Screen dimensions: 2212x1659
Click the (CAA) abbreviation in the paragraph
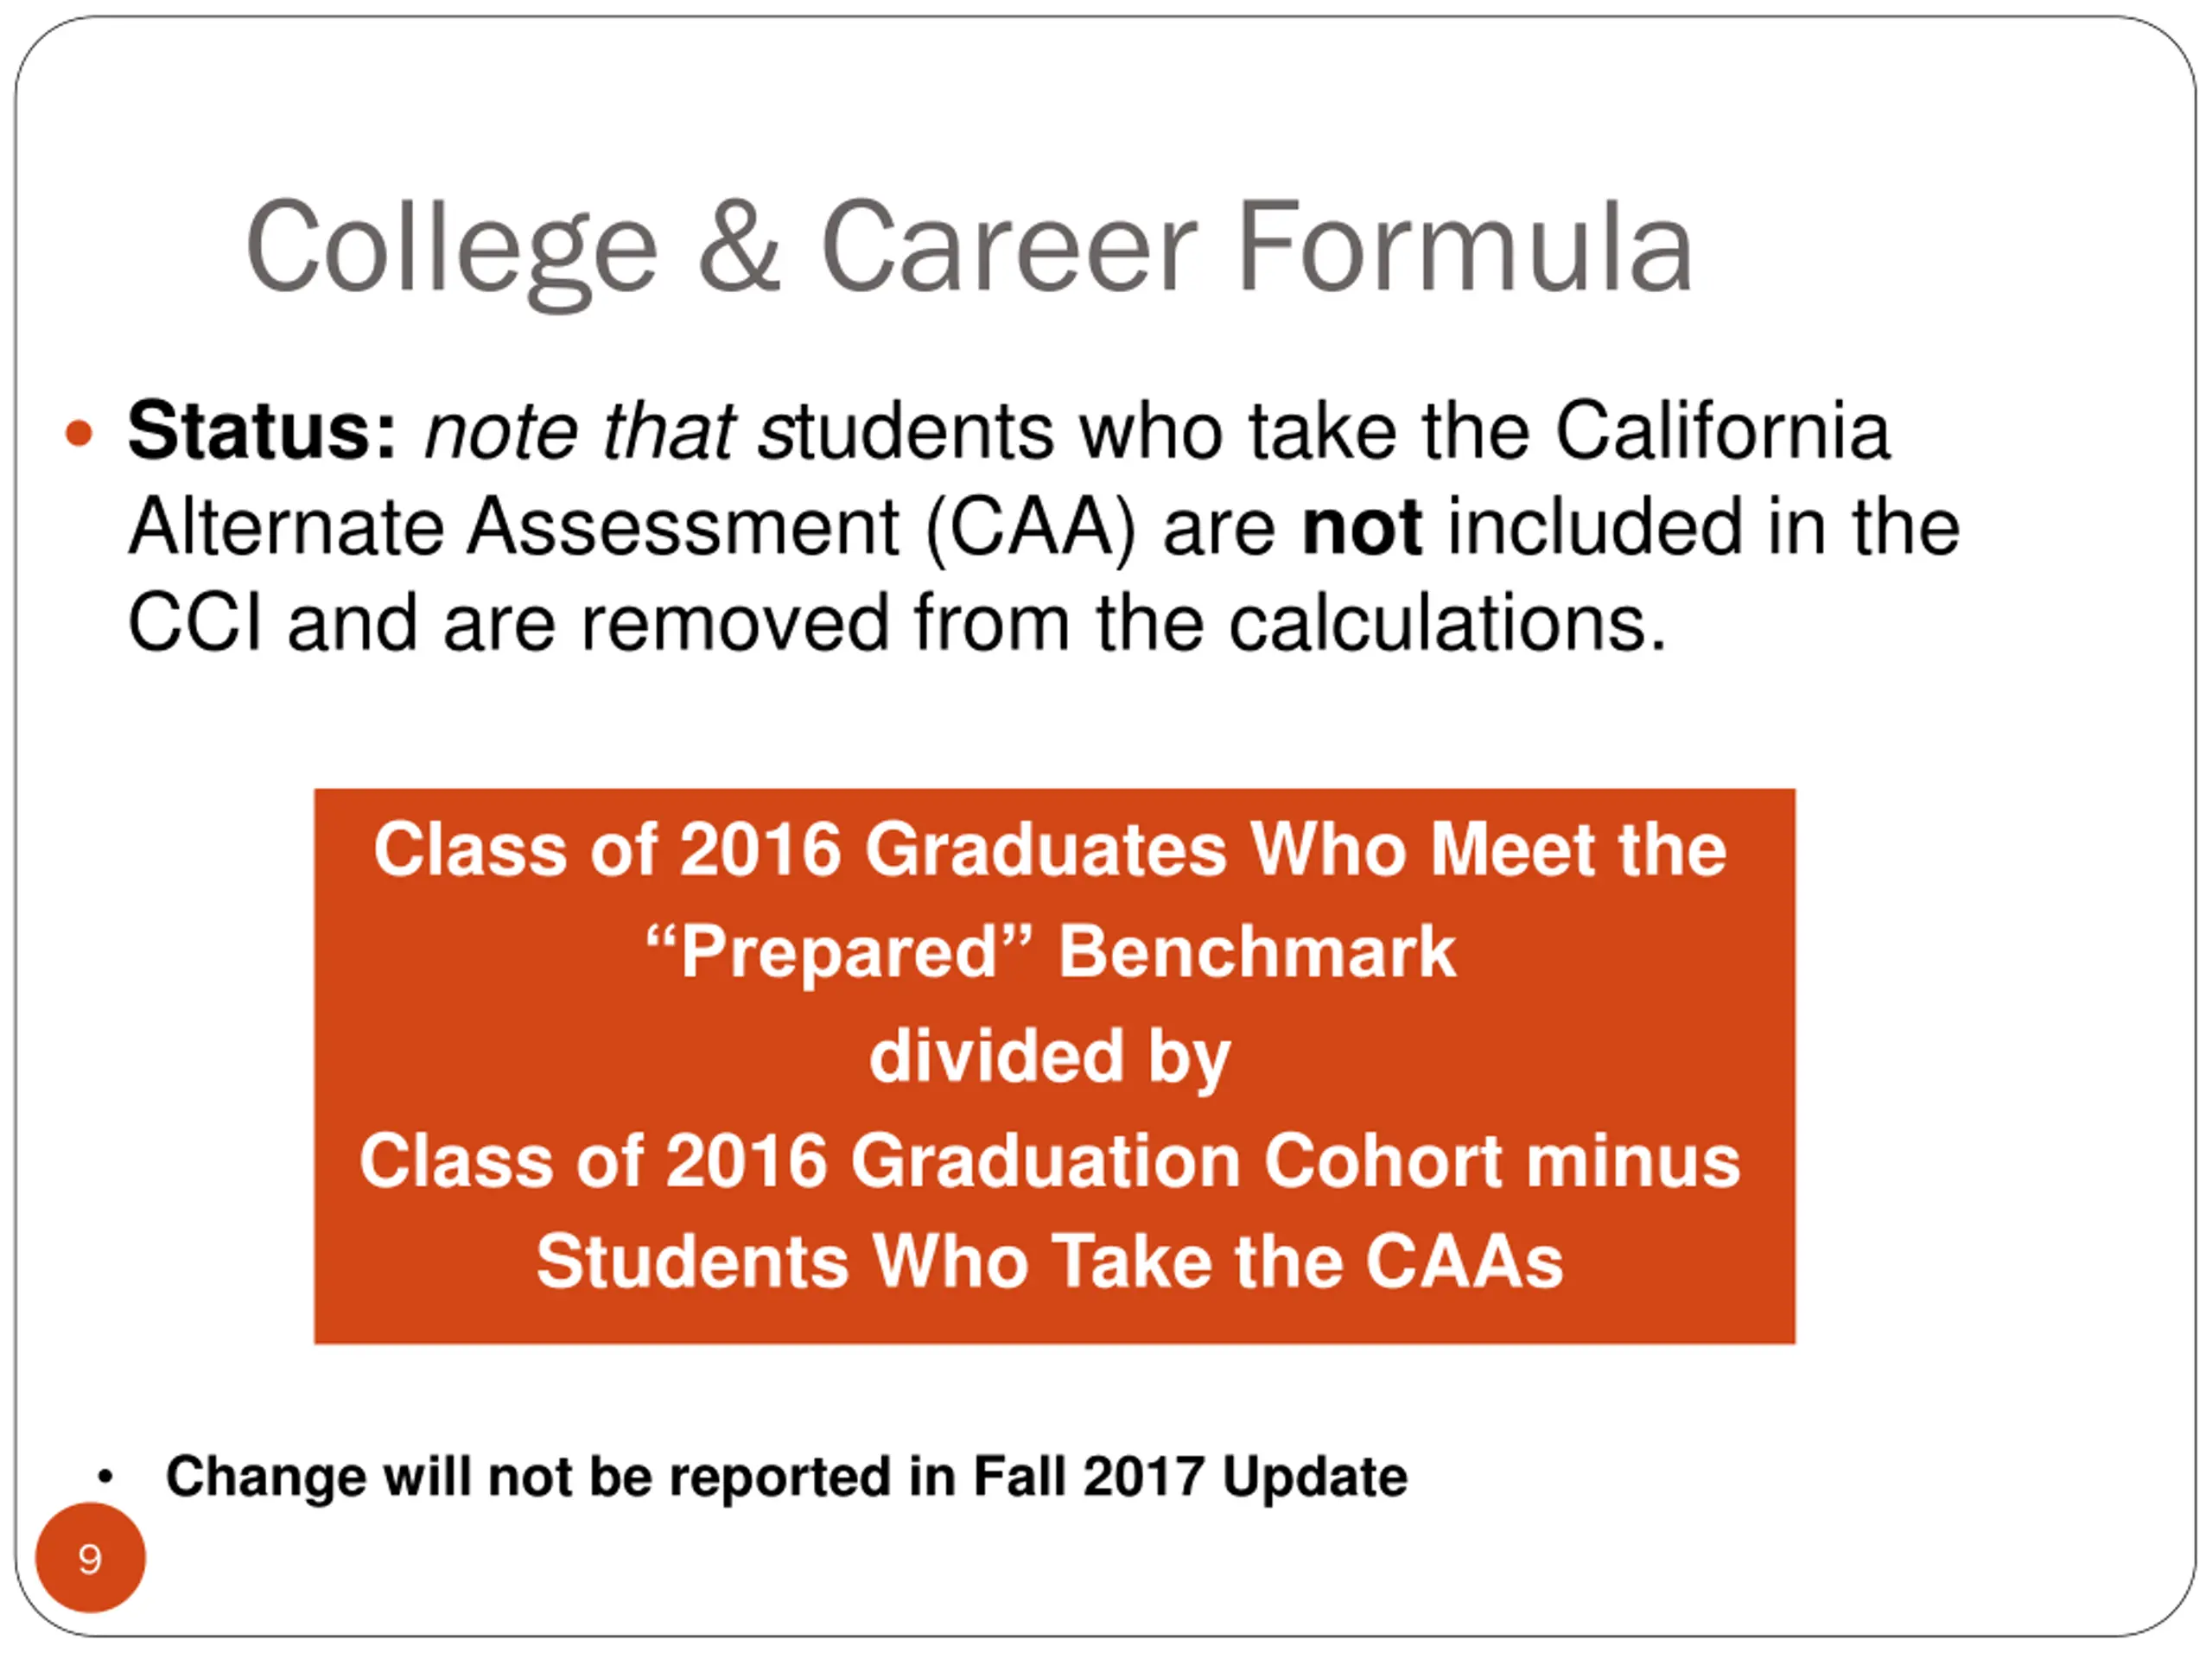tap(1031, 527)
